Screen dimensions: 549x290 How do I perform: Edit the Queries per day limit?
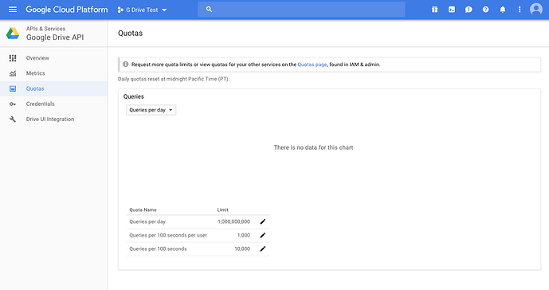tap(263, 221)
